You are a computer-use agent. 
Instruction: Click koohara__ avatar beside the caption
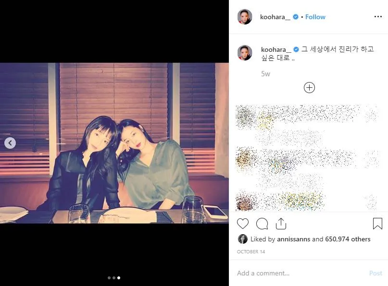[244, 53]
